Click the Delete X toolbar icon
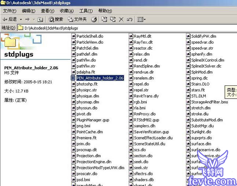 point(121,19)
